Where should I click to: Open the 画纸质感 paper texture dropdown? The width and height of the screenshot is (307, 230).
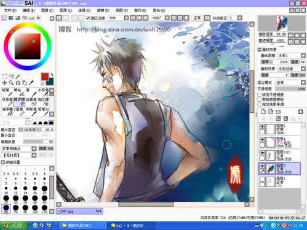point(303,55)
